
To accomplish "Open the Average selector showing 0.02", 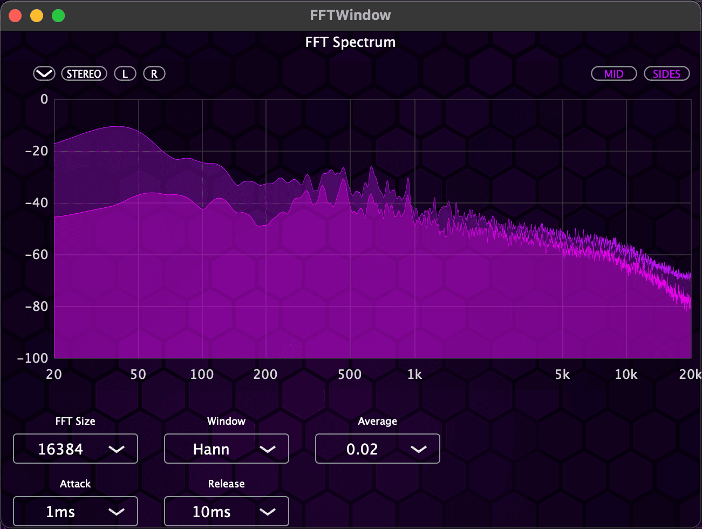I will pyautogui.click(x=377, y=449).
